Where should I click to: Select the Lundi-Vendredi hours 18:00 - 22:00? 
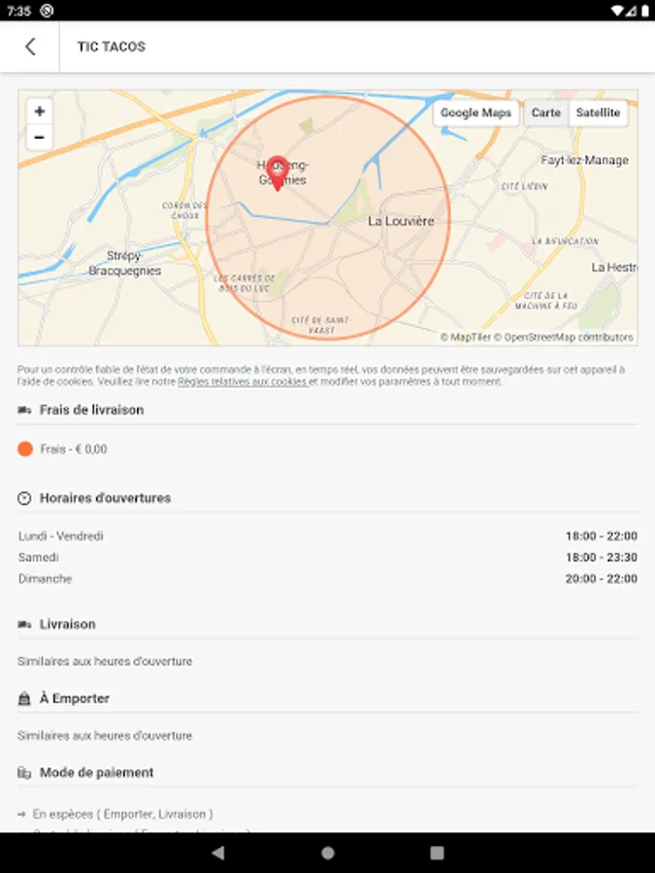point(602,536)
